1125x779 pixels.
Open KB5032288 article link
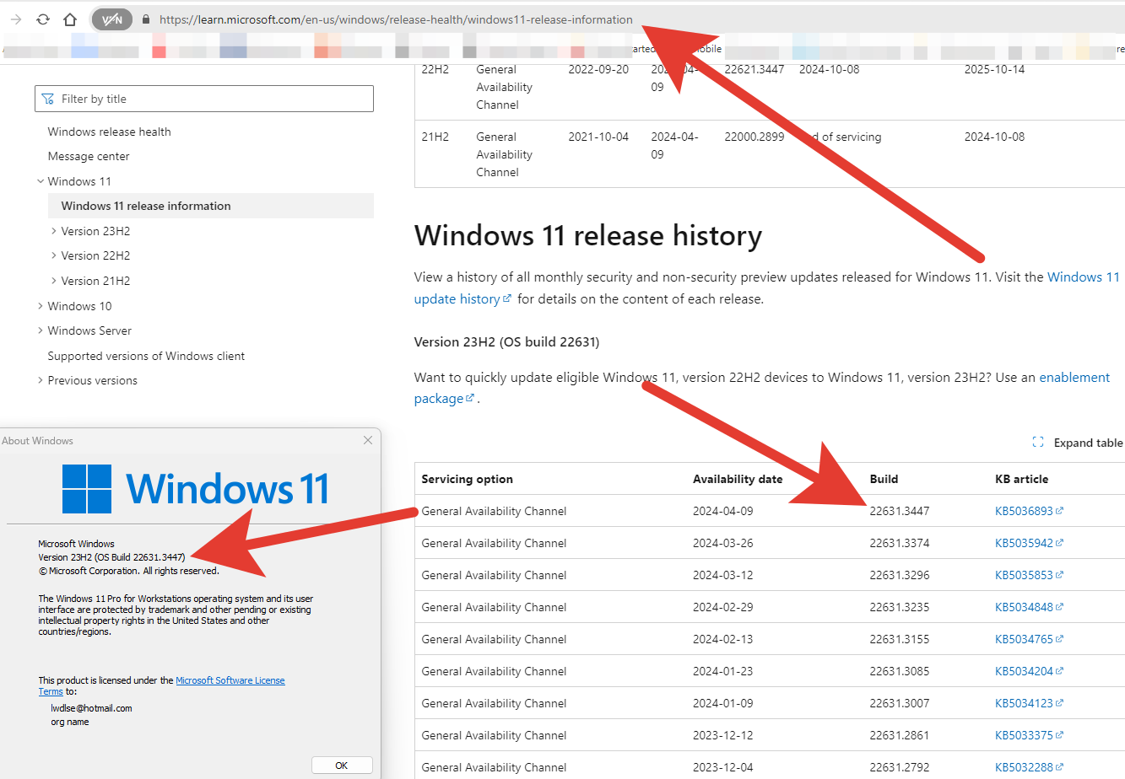[x=1029, y=767]
